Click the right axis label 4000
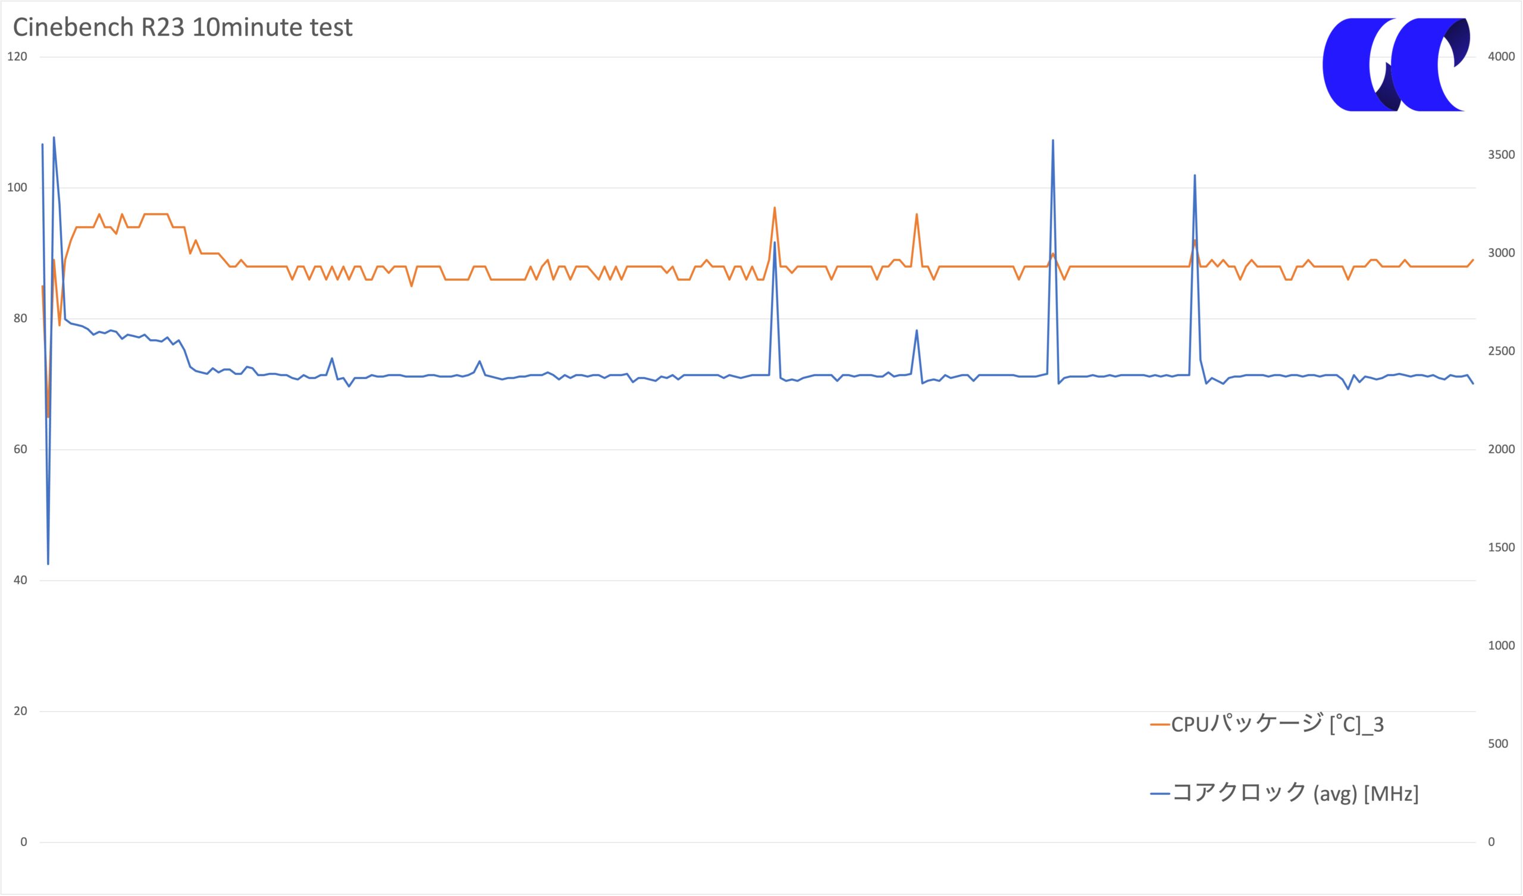The height and width of the screenshot is (896, 1523). tap(1501, 57)
